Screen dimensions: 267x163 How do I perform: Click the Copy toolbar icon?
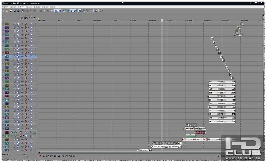[x=31, y=11]
